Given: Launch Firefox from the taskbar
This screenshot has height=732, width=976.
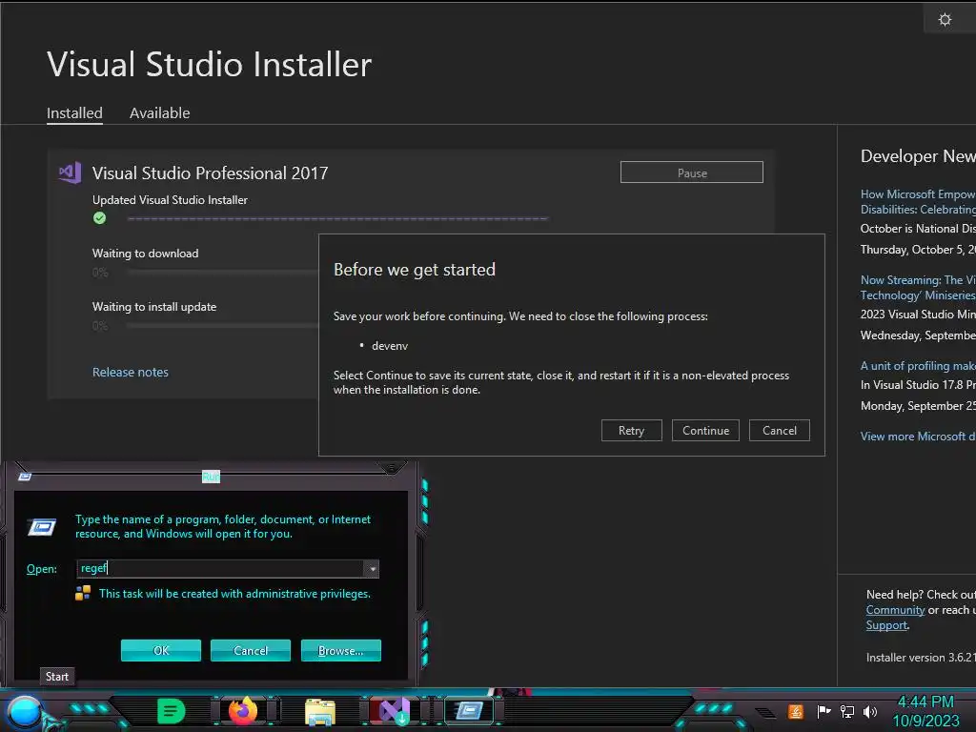Looking at the screenshot, I should [243, 711].
